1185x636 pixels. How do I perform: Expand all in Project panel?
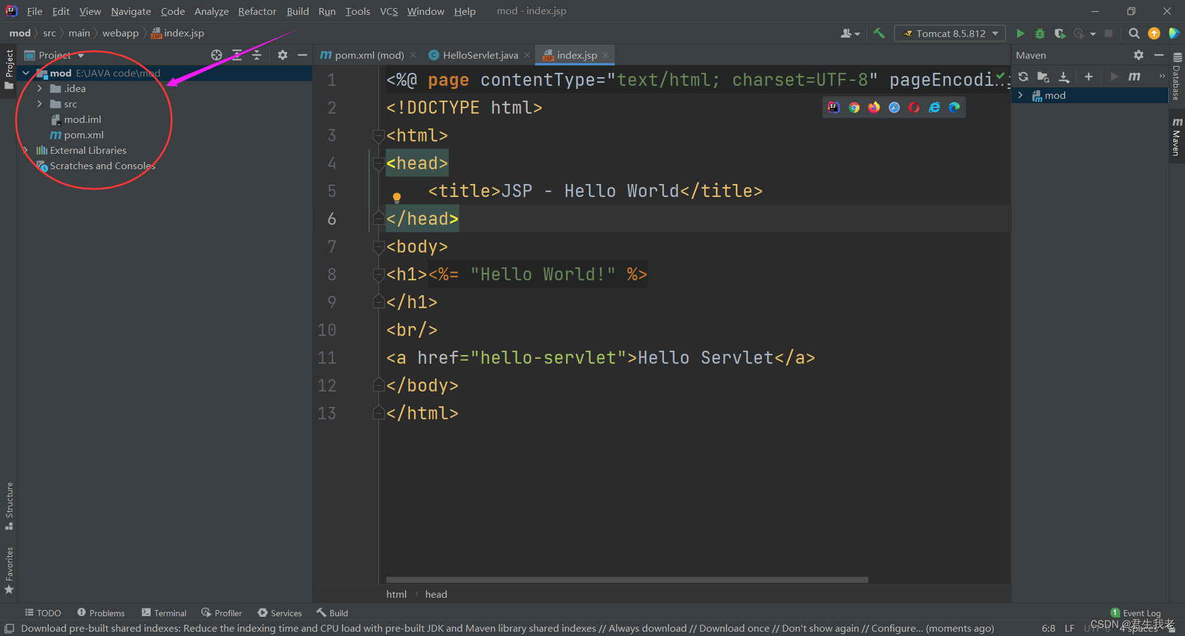(237, 55)
